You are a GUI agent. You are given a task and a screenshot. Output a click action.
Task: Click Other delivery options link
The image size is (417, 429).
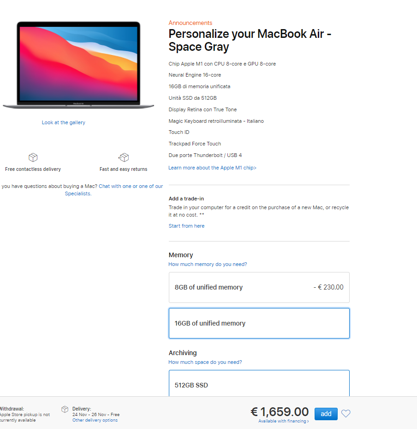point(95,420)
